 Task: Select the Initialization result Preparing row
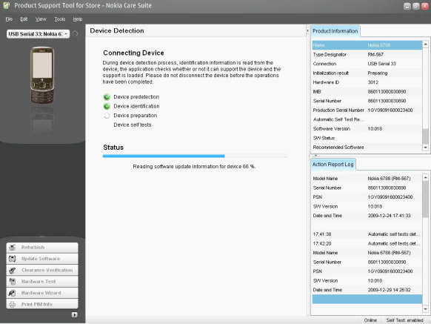[x=367, y=73]
